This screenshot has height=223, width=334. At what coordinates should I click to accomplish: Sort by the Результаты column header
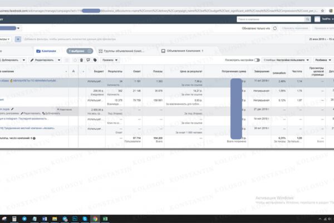(115, 71)
